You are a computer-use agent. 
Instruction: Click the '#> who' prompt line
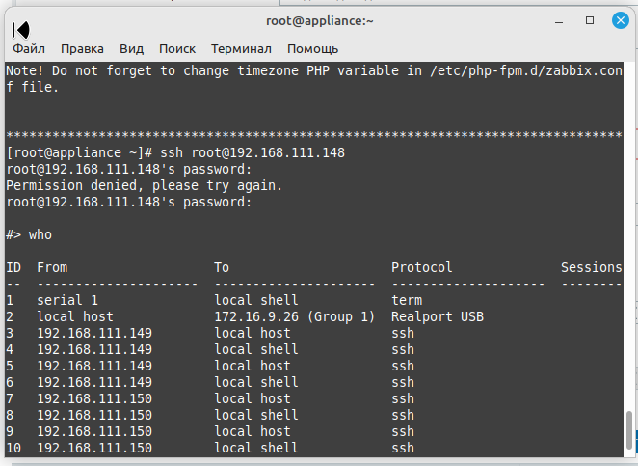[x=29, y=234]
